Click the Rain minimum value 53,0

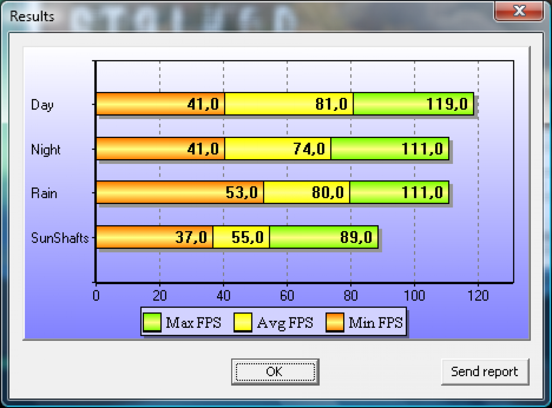click(x=242, y=192)
